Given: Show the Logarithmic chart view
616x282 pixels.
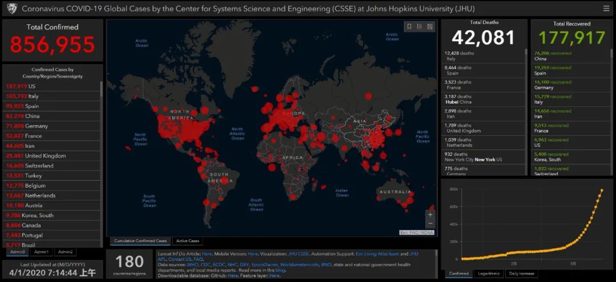Looking at the screenshot, I should tap(488, 273).
